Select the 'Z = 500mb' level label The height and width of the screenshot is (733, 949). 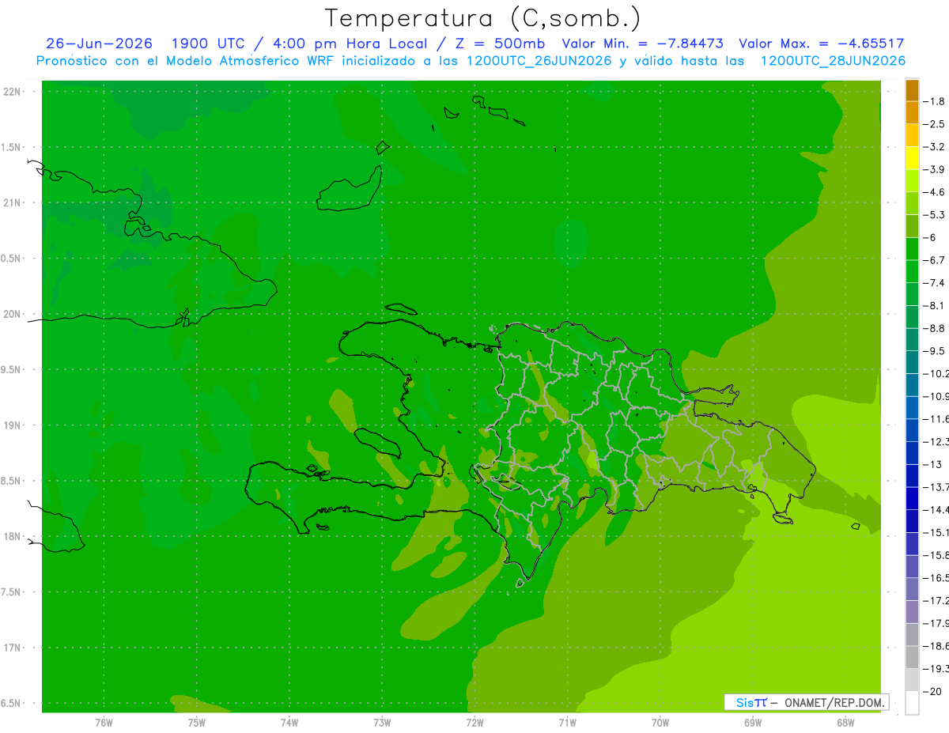click(x=500, y=43)
